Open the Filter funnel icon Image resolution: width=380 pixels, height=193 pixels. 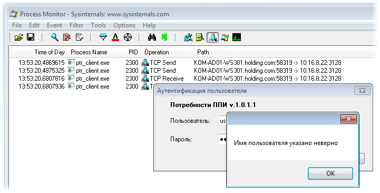[103, 37]
